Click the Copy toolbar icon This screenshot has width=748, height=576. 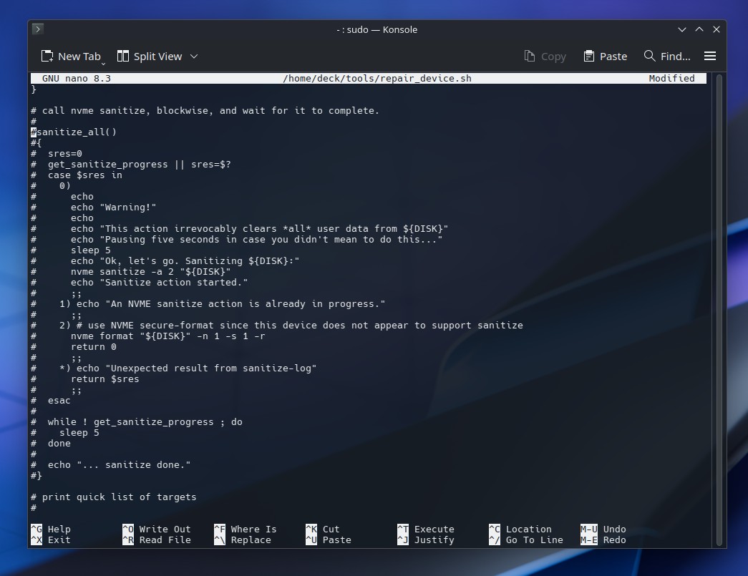(x=545, y=56)
